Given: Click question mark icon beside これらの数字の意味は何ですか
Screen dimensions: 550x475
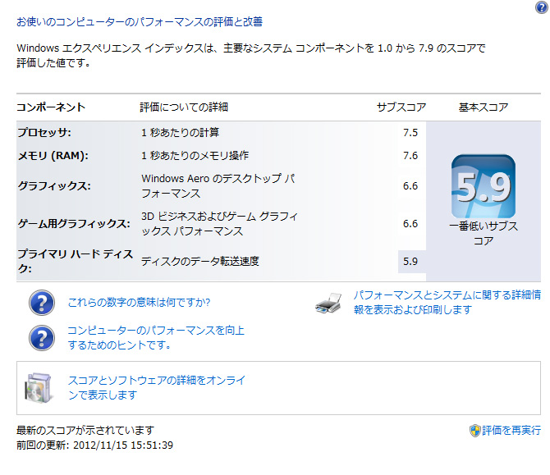Looking at the screenshot, I should point(42,303).
